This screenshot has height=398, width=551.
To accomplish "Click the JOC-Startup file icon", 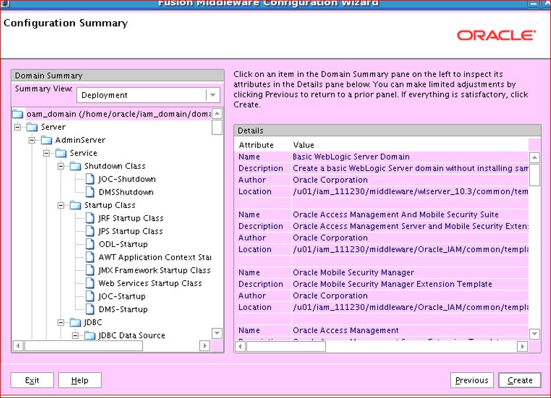I will [90, 296].
